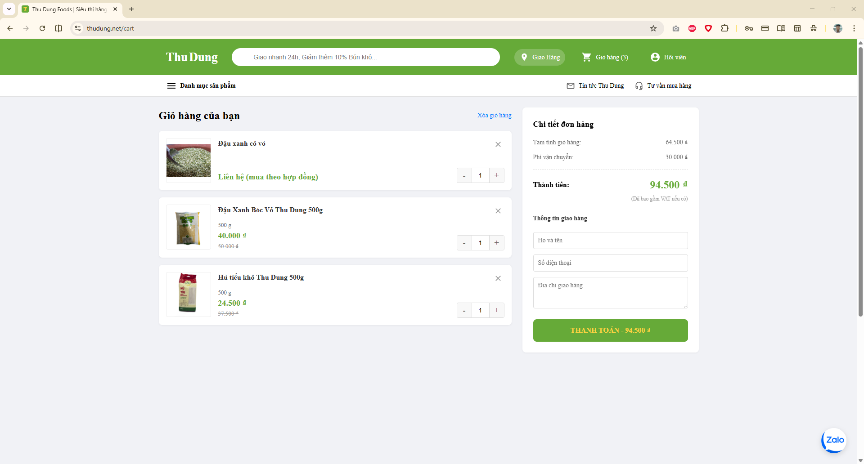The width and height of the screenshot is (864, 464).
Task: Expand Danh mục sản phẩm menu
Action: click(x=202, y=86)
